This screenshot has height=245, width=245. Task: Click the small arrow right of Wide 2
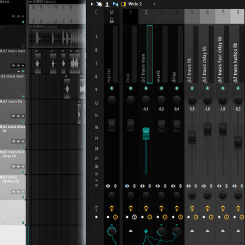154,4
